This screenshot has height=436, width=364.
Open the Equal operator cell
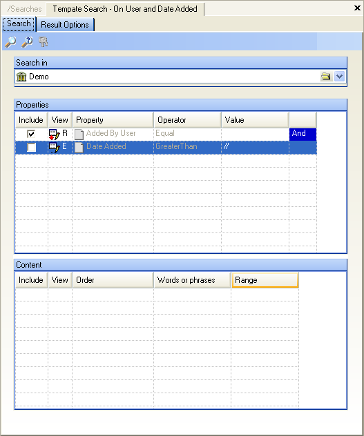(187, 135)
